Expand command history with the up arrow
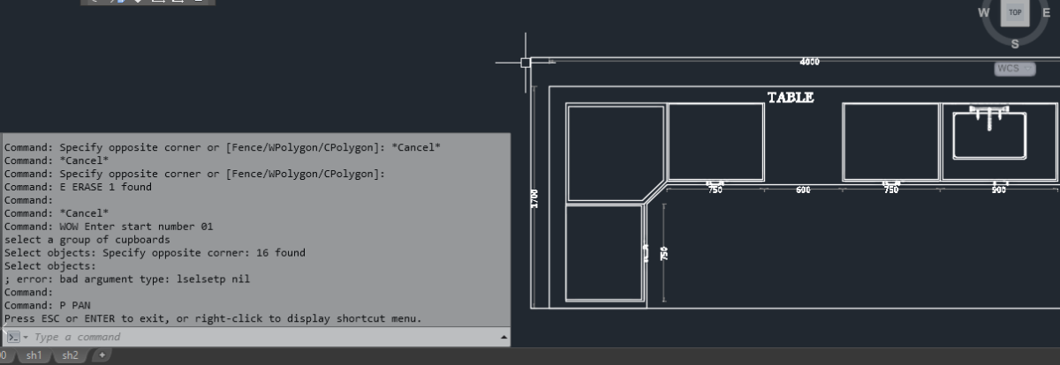This screenshot has height=365, width=1060. [x=504, y=337]
